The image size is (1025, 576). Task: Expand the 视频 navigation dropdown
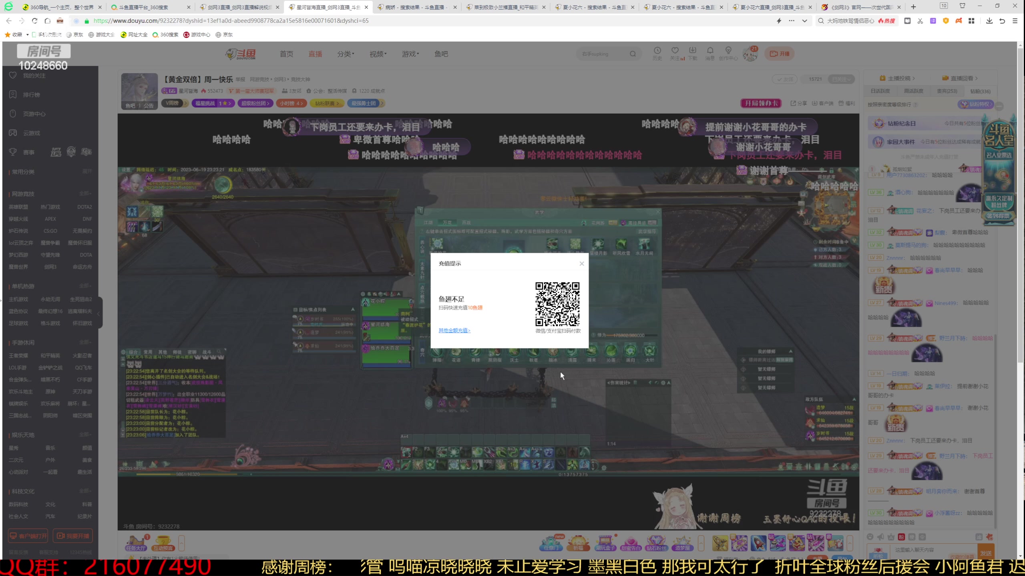[x=378, y=54]
